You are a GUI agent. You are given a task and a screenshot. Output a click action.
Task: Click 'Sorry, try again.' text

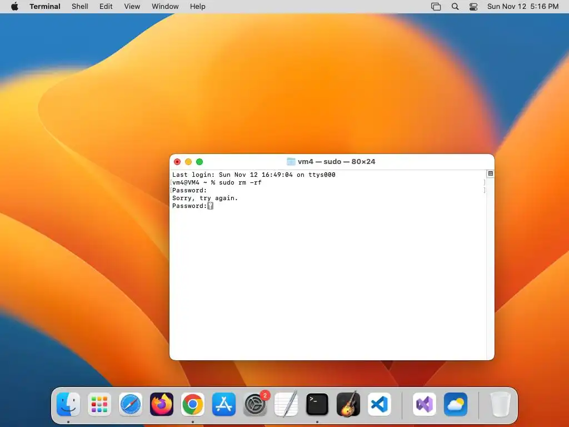[x=205, y=198]
